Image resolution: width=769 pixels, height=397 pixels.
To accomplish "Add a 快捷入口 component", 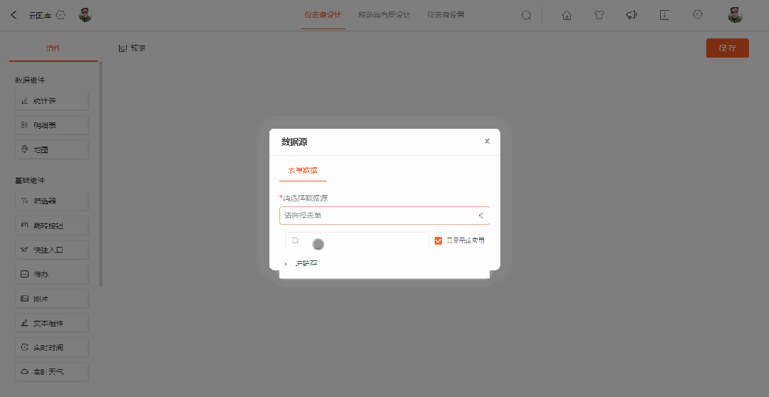I will pyautogui.click(x=51, y=250).
